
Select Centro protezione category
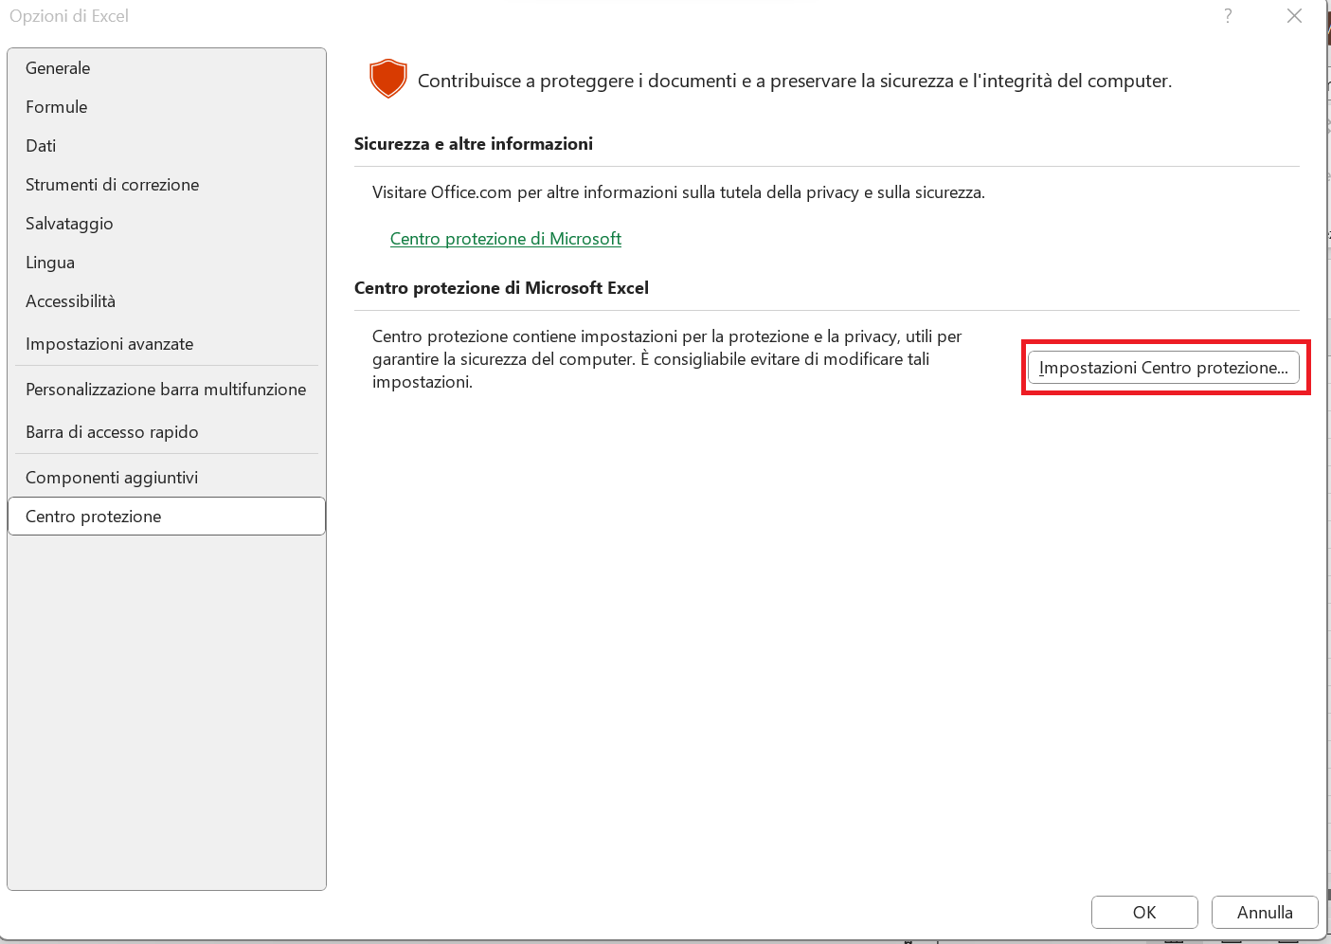tap(166, 517)
